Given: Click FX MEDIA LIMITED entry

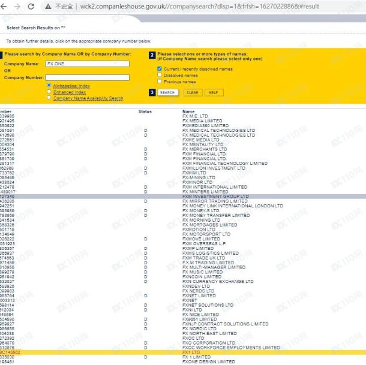Looking at the screenshot, I should [x=202, y=121].
